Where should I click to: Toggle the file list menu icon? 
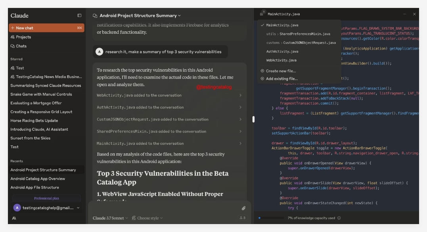coord(261,14)
